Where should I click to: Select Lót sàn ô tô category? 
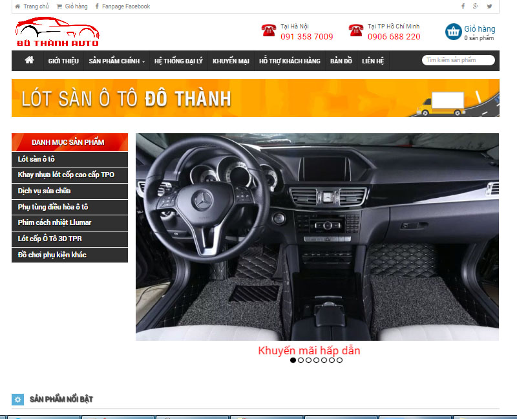click(70, 159)
